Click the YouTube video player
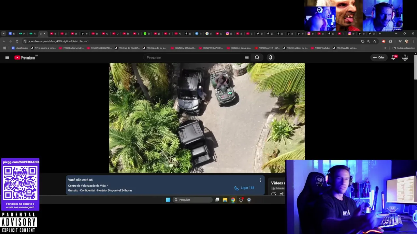This screenshot has height=234, width=417. (207, 118)
